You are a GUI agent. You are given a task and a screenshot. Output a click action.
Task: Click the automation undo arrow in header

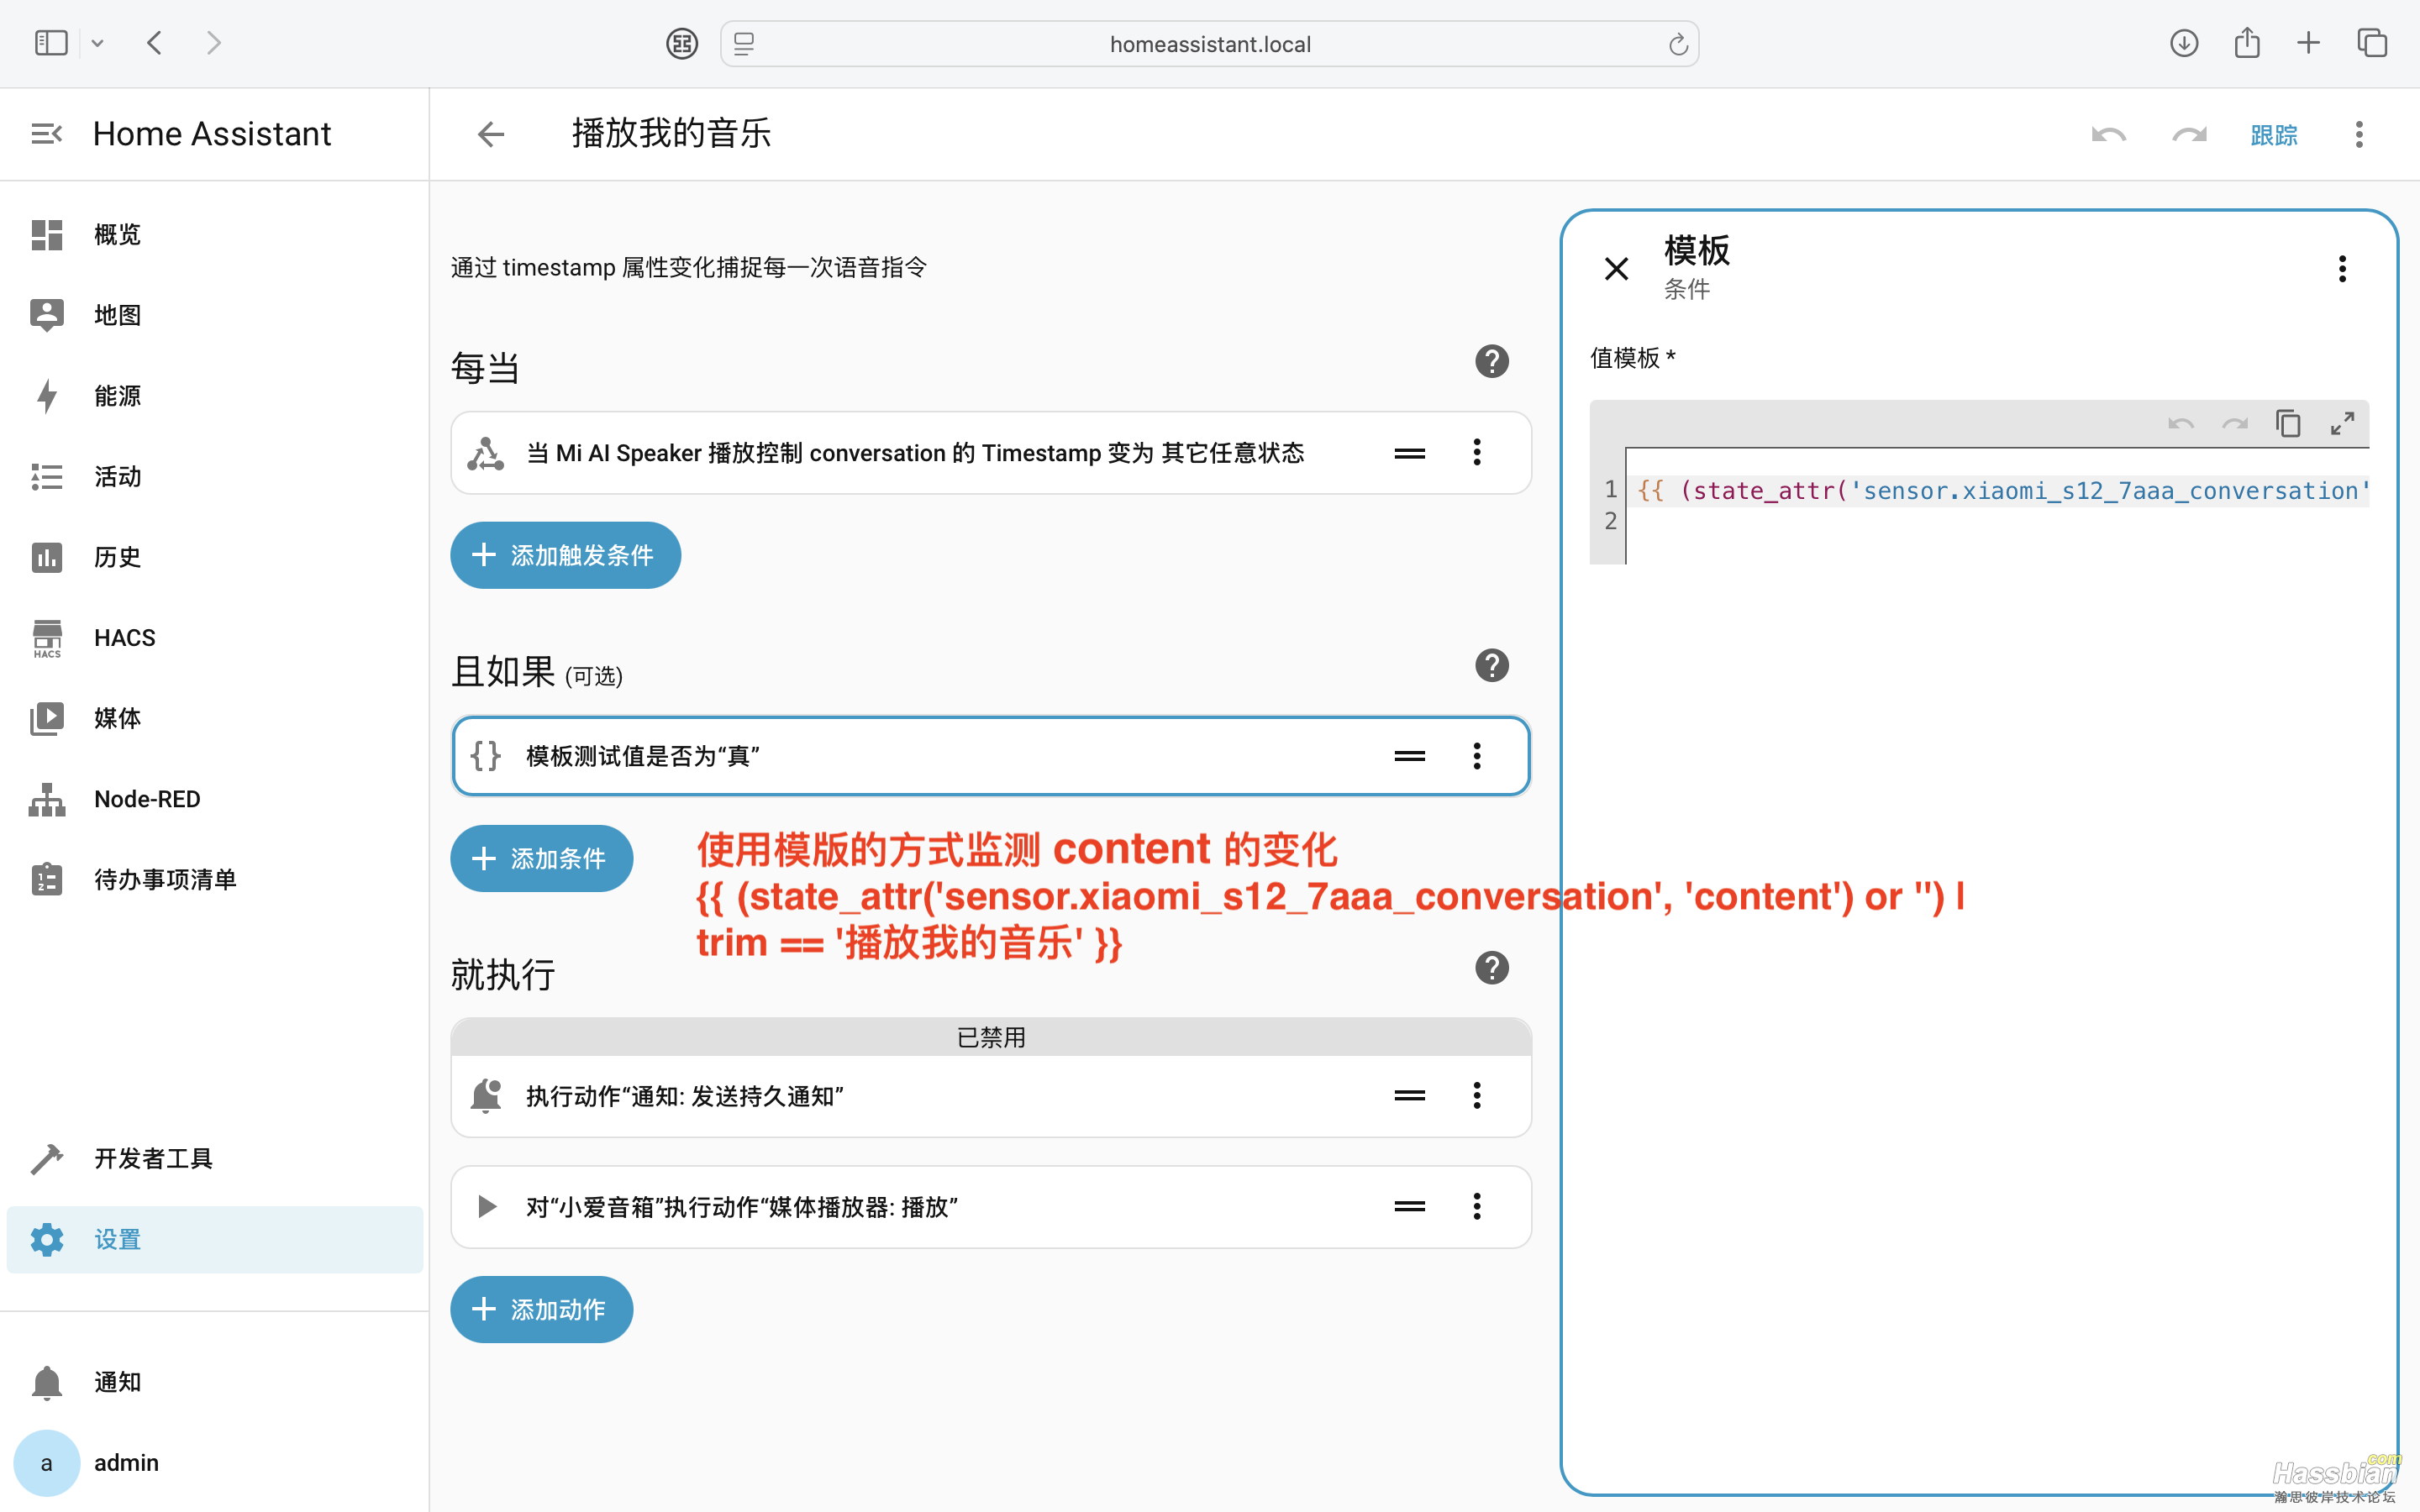[x=2108, y=135]
